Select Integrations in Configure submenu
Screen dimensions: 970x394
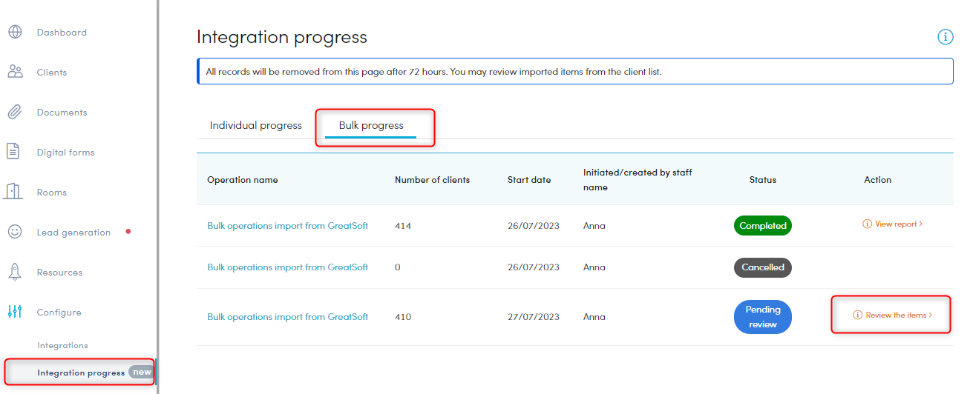click(62, 345)
